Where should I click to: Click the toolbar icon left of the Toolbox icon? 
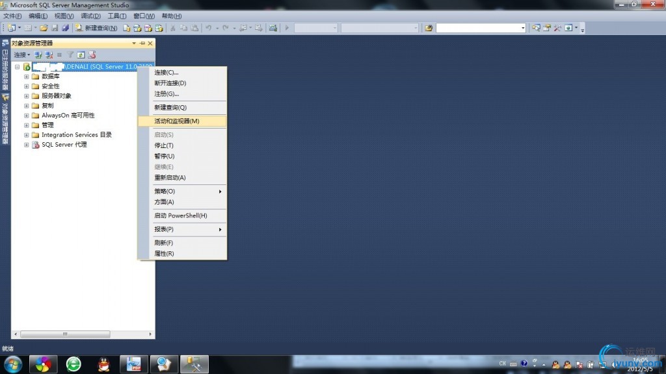[547, 28]
